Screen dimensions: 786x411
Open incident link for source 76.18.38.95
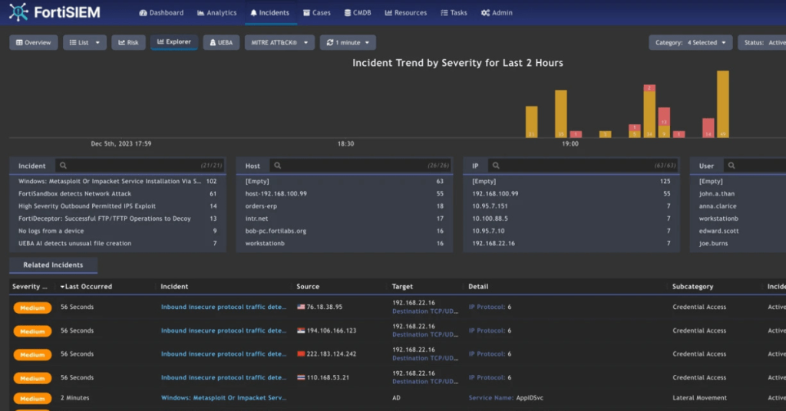pyautogui.click(x=223, y=307)
